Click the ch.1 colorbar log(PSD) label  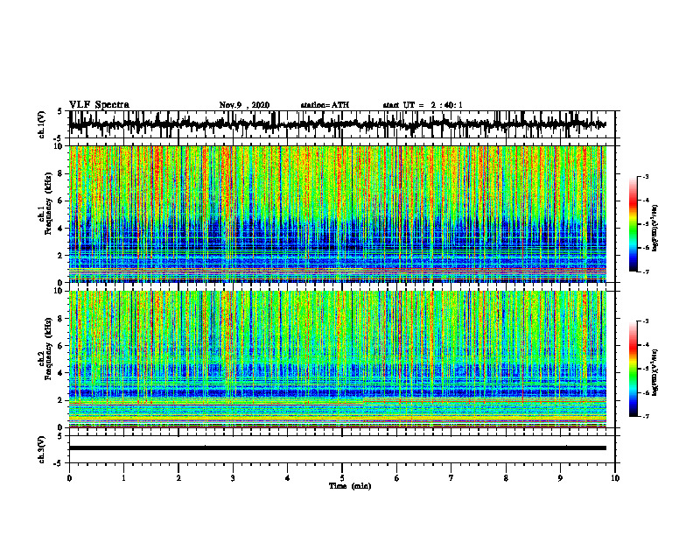tap(655, 229)
